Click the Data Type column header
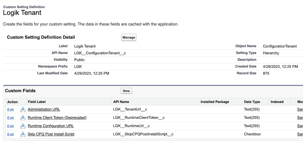 coord(252,102)
